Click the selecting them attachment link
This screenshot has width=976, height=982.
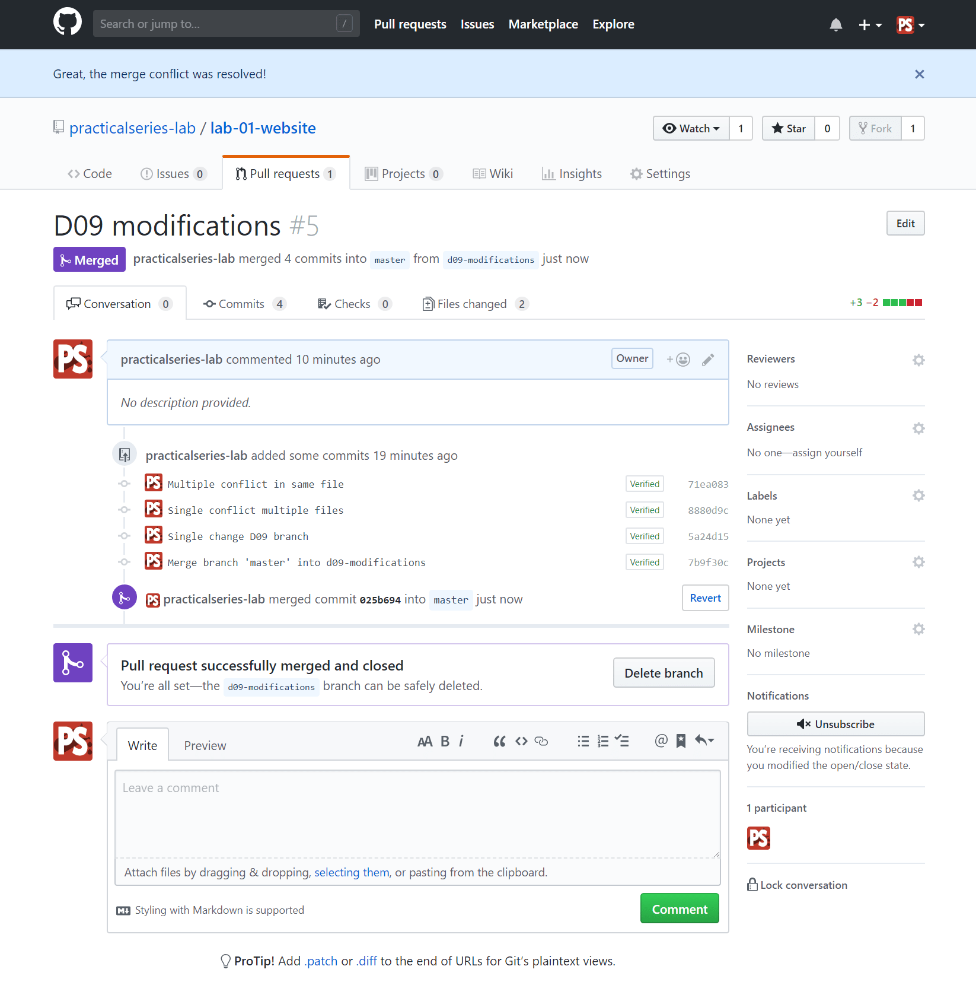(x=352, y=873)
